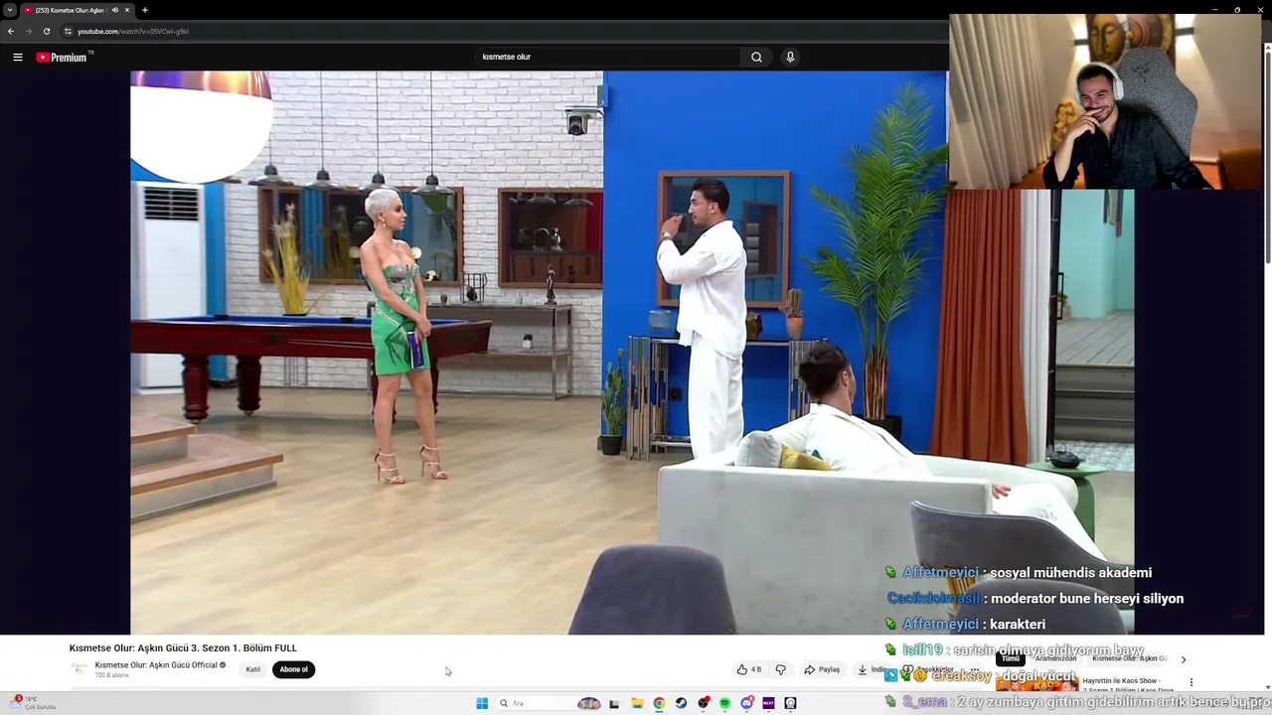Share the video via Paylaş button
Screen dimensions: 1272x715
tap(822, 669)
